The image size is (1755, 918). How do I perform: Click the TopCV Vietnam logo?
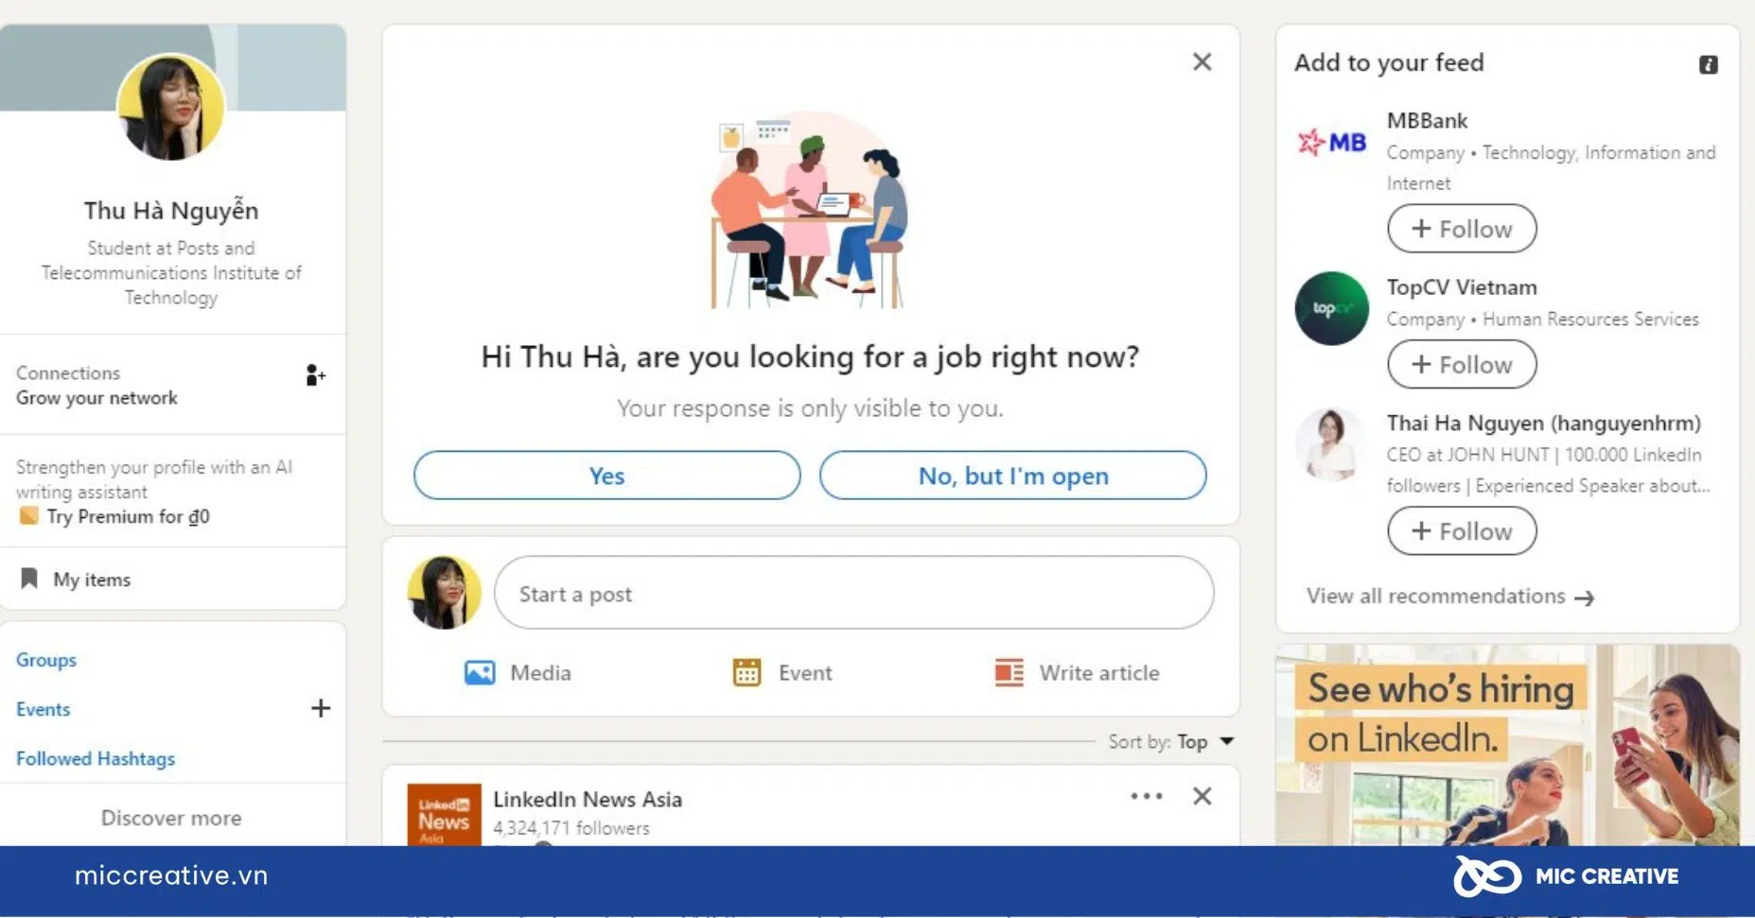[1331, 308]
